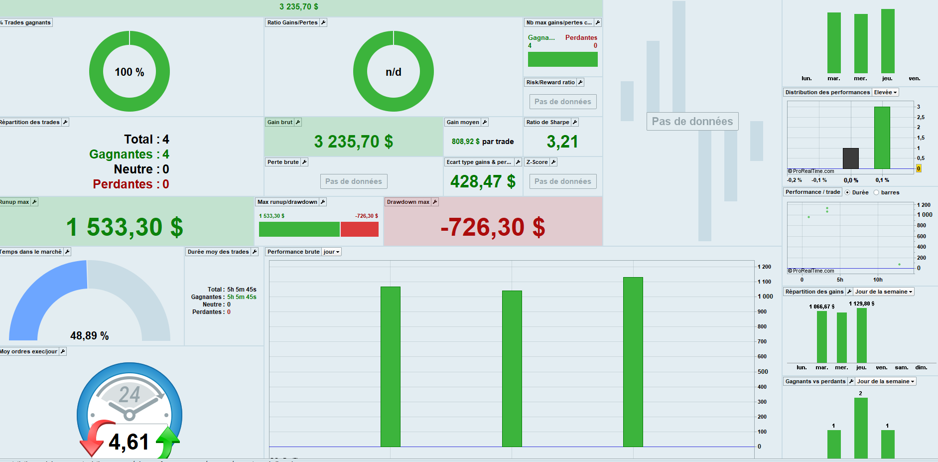
Task: Select the barres radio button
Action: pos(876,192)
